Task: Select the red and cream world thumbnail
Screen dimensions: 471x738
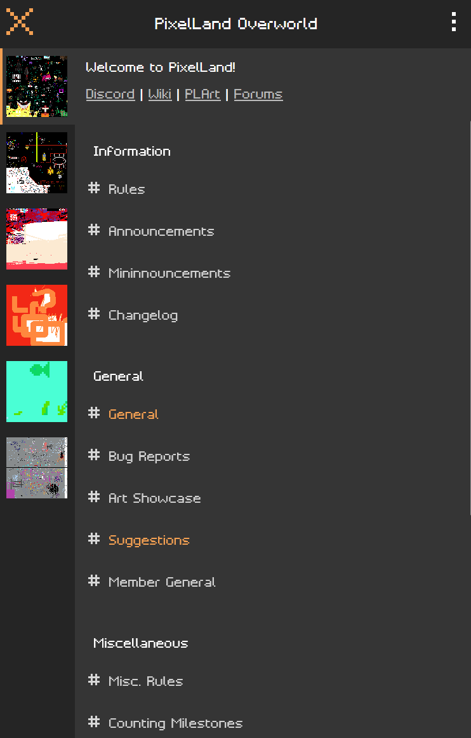Action: click(37, 238)
